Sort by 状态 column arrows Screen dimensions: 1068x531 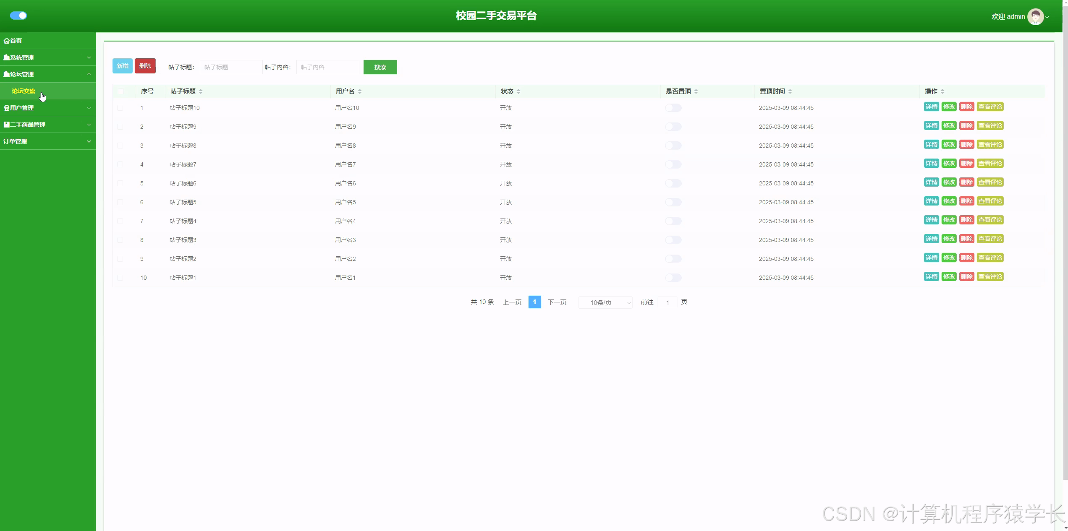[518, 91]
